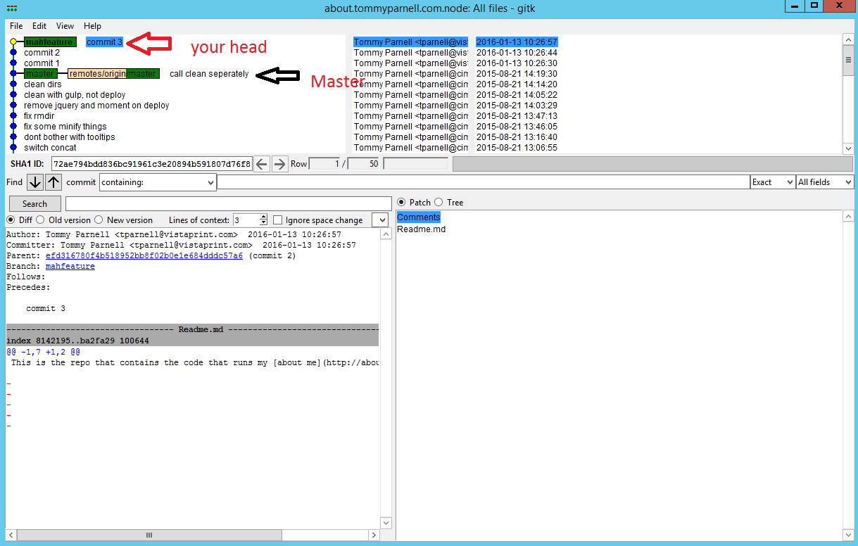The height and width of the screenshot is (546, 858).
Task: Click the remotes/origin/master branch tag
Action: pos(113,74)
